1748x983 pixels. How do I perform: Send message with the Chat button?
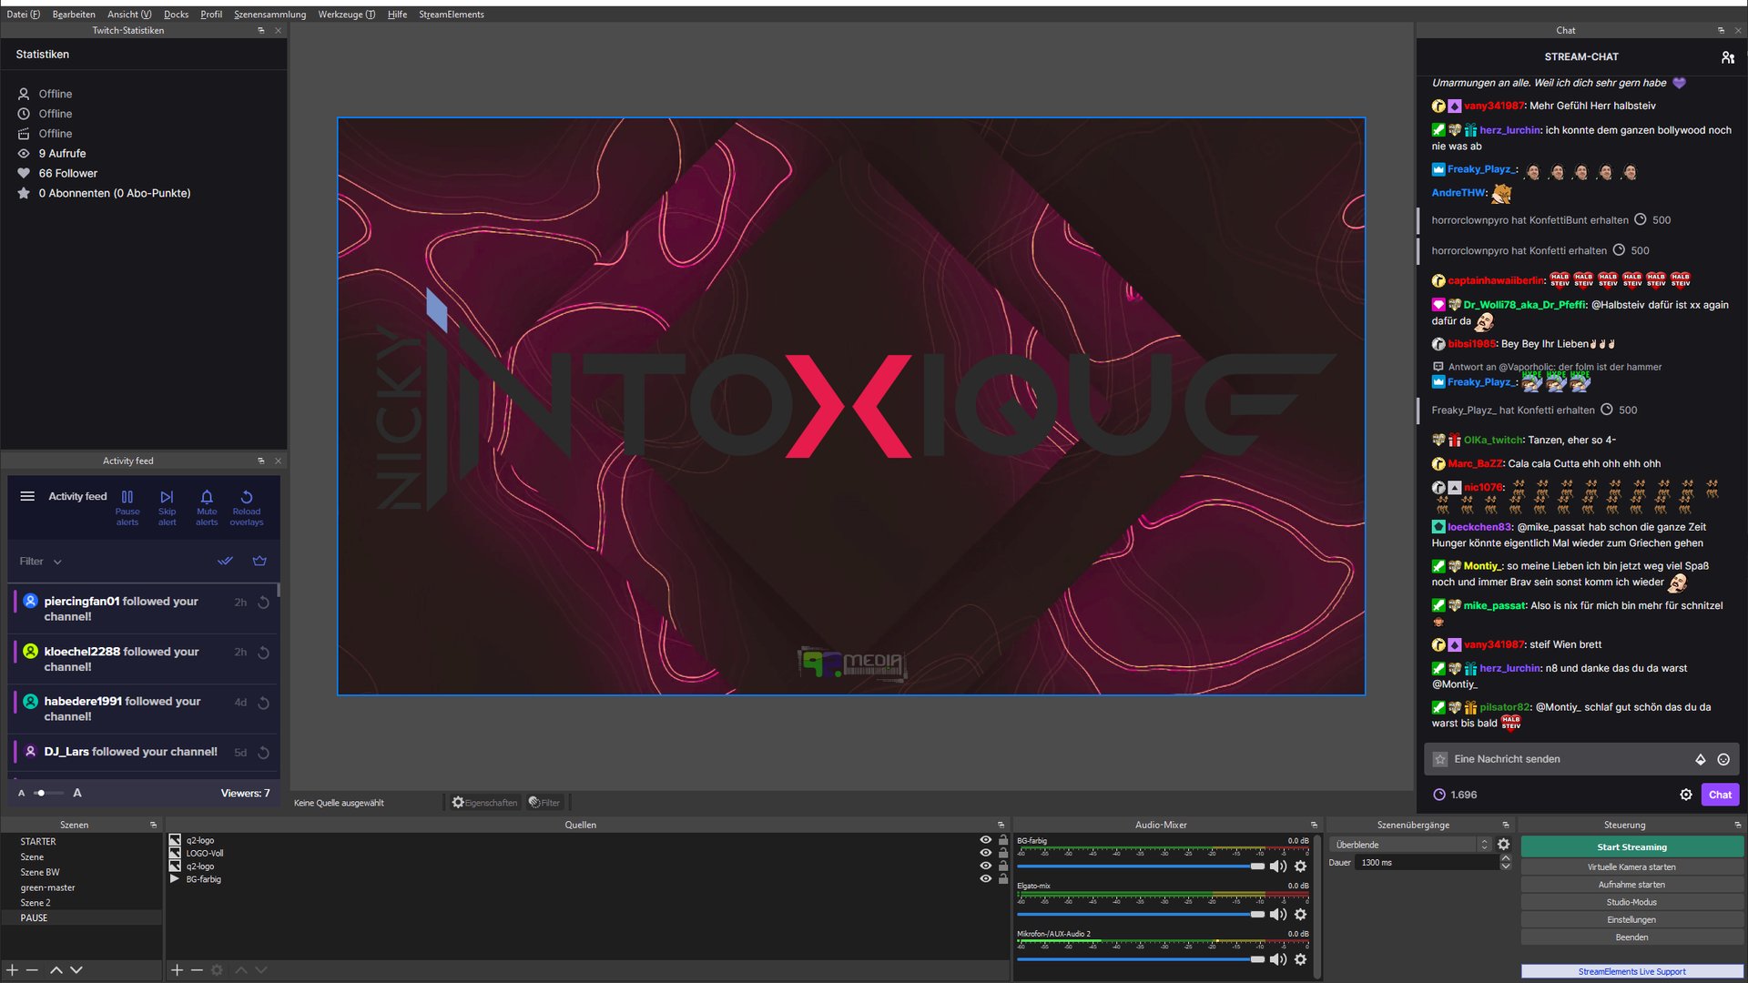(x=1720, y=795)
